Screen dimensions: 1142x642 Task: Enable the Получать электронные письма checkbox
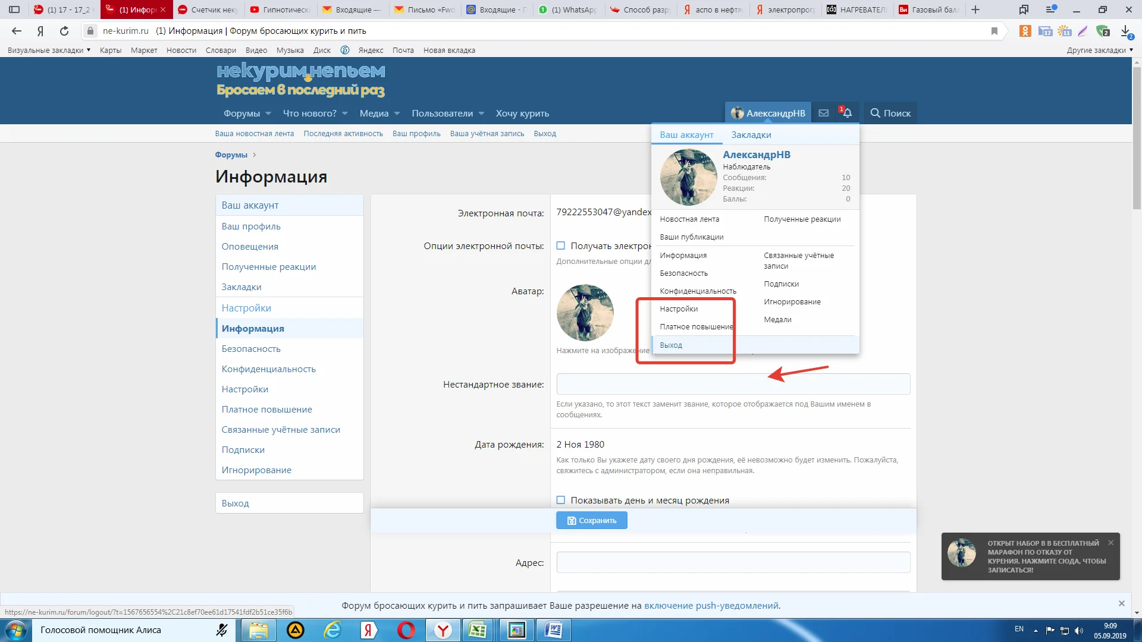(560, 246)
